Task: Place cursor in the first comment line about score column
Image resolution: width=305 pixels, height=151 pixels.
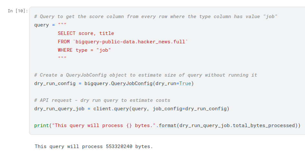Action: pos(156,16)
